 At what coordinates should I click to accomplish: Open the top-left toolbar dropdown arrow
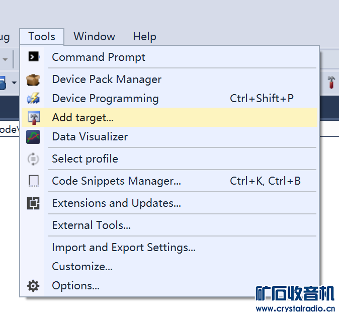pos(5,59)
